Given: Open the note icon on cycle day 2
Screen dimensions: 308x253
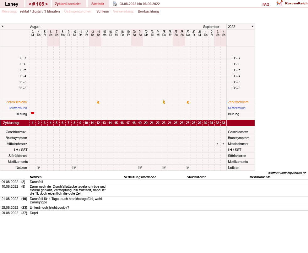Looking at the screenshot, I should coord(39,168).
